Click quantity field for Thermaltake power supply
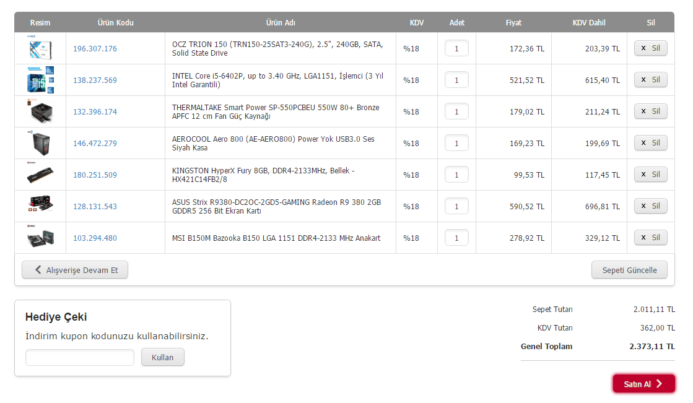 pos(456,111)
